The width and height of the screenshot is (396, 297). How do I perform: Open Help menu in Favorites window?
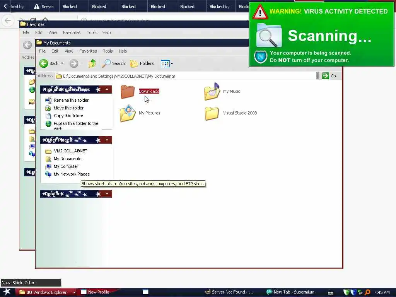point(107,32)
